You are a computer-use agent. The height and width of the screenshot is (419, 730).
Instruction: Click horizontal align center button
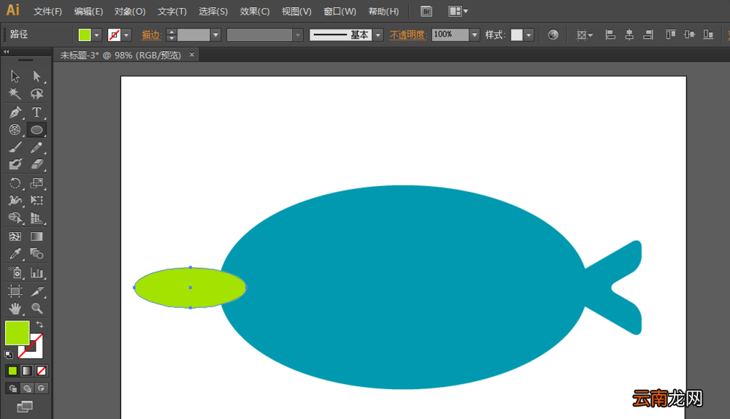(629, 35)
